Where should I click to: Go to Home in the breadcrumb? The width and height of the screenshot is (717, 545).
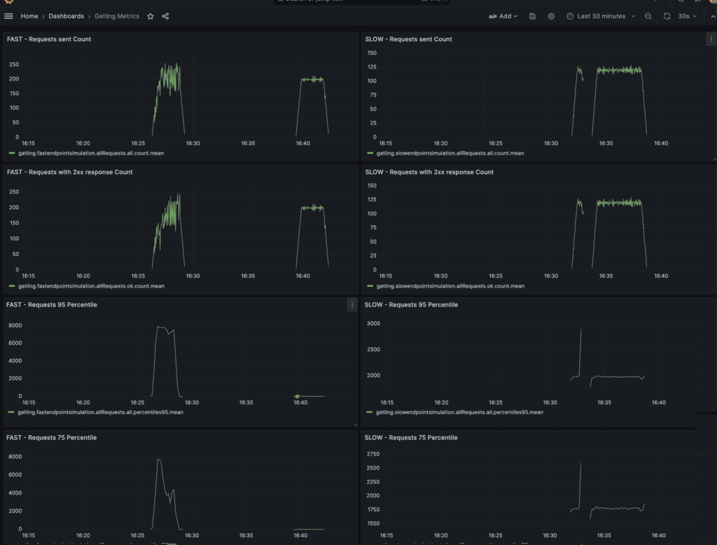pos(29,16)
